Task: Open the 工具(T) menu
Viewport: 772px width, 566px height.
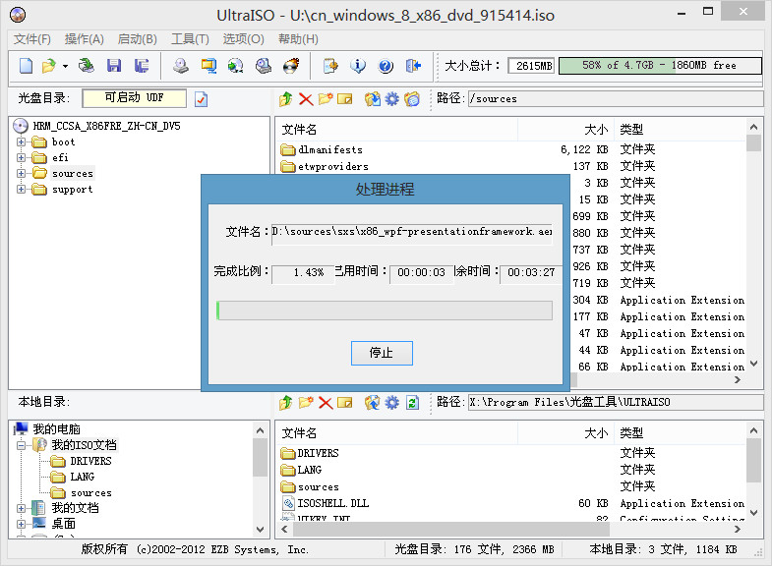Action: [190, 39]
